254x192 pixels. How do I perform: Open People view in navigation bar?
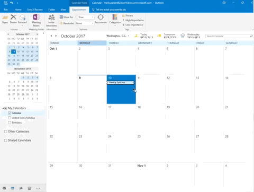click(x=21, y=188)
